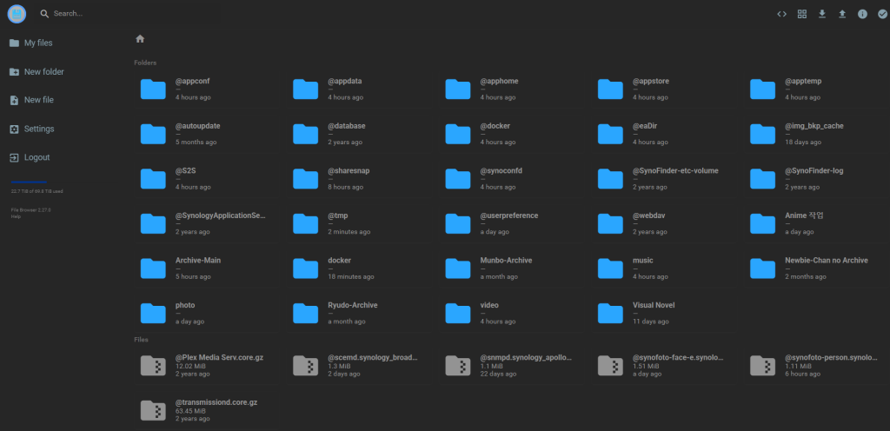
Task: Select the @docker folder icon
Action: click(x=458, y=133)
